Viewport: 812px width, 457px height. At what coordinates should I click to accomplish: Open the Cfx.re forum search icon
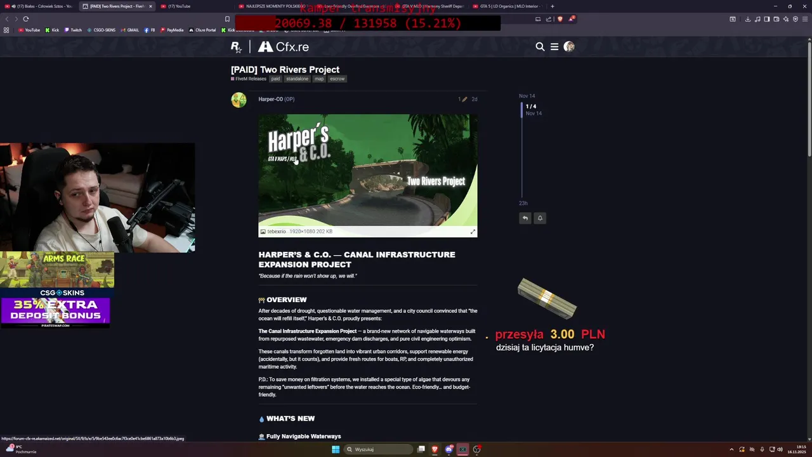pyautogui.click(x=540, y=46)
